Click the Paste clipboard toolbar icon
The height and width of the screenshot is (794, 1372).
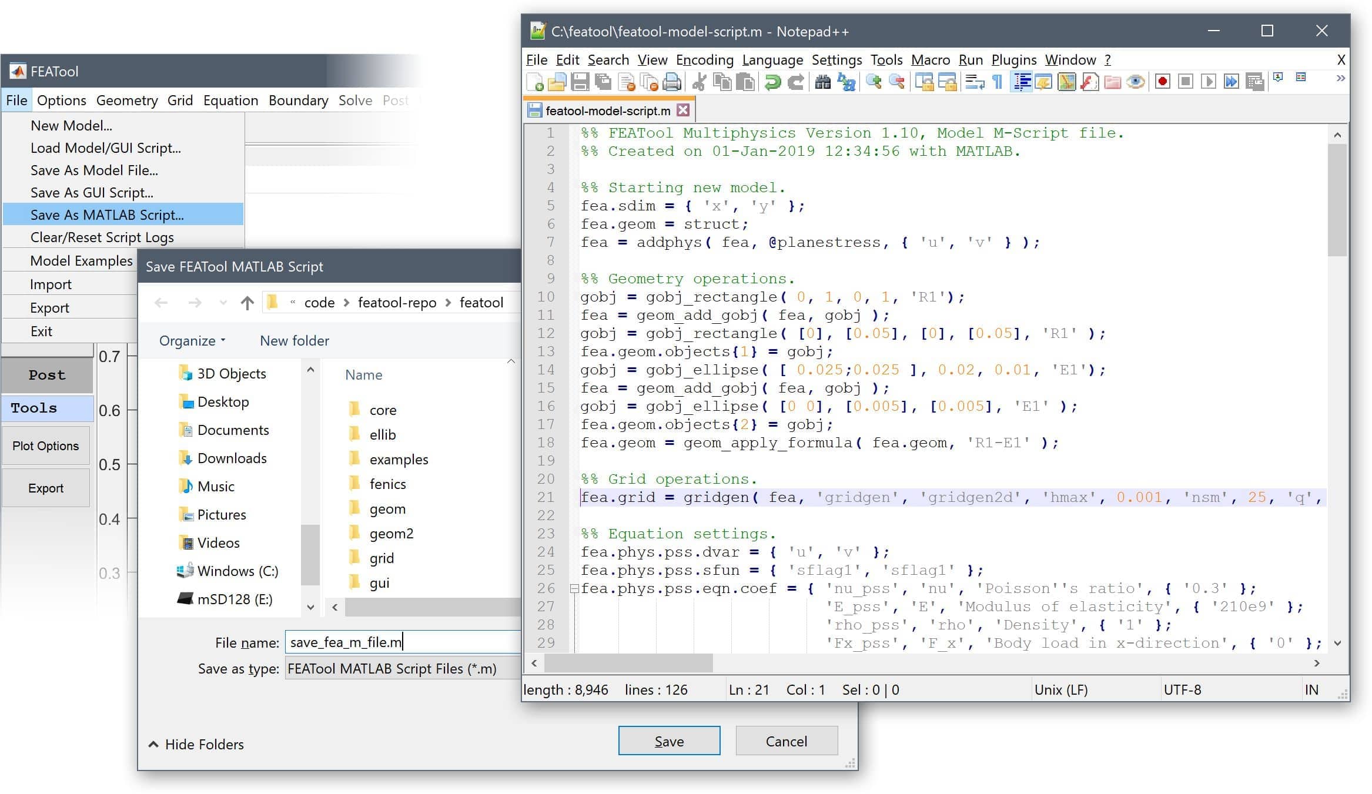tap(745, 82)
